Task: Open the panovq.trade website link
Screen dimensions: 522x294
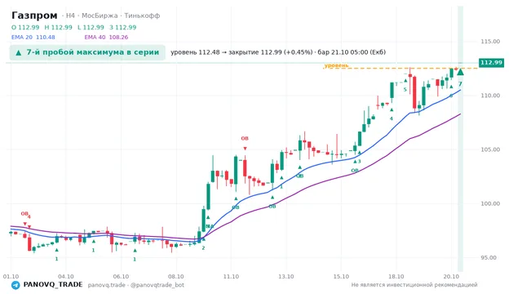Action: 107,285
